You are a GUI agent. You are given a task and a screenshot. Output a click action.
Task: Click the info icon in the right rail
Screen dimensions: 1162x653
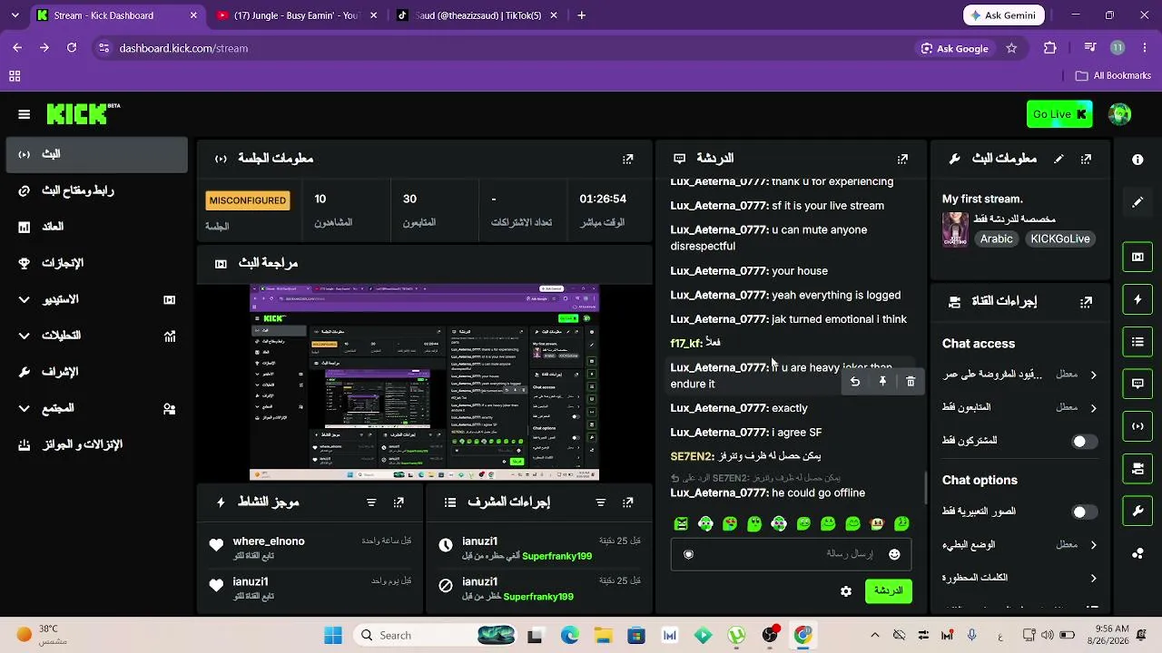point(1137,160)
